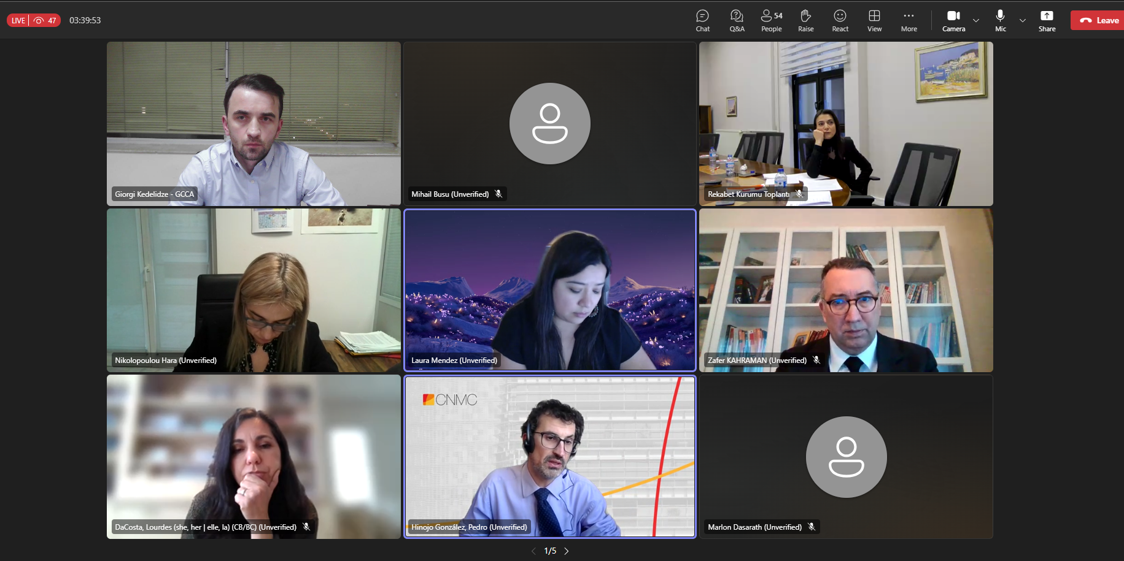
Task: Change the meeting View layout
Action: [x=874, y=20]
